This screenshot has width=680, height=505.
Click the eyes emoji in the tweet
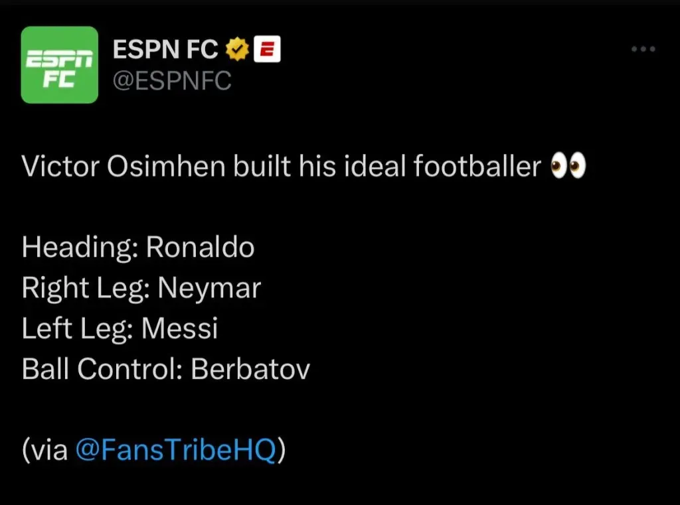point(568,167)
